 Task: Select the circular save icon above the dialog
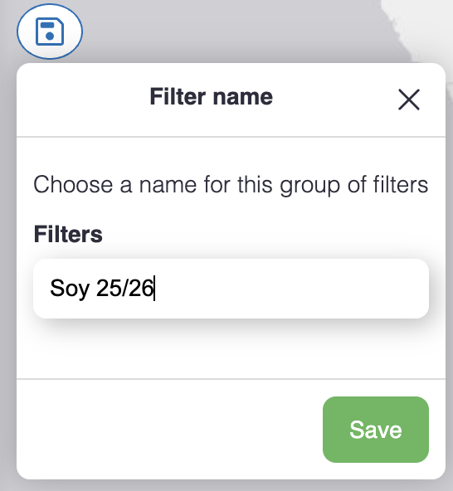click(x=50, y=32)
